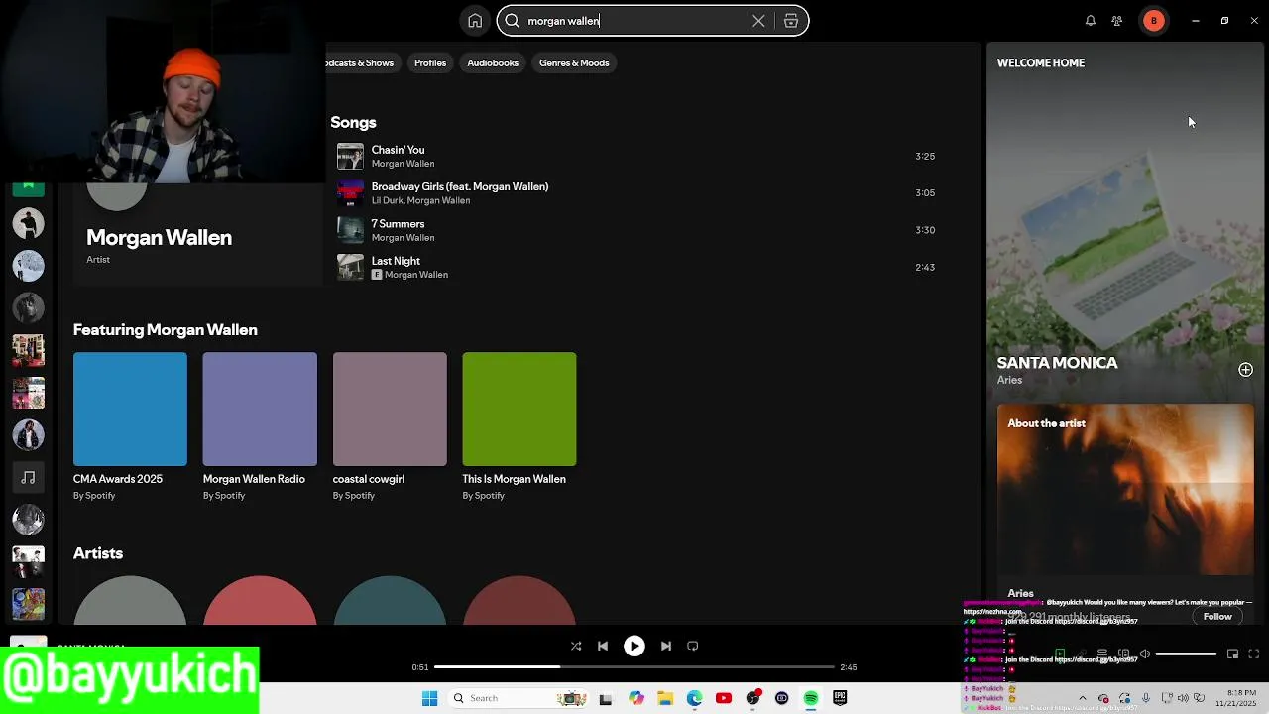The height and width of the screenshot is (714, 1269).
Task: Open Windows Start menu
Action: pyautogui.click(x=429, y=698)
